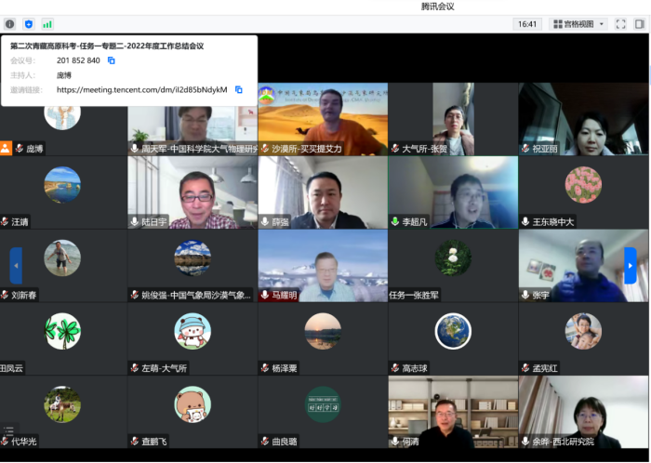Click the 16:41 meeting timer
This screenshot has width=651, height=463.
(527, 24)
